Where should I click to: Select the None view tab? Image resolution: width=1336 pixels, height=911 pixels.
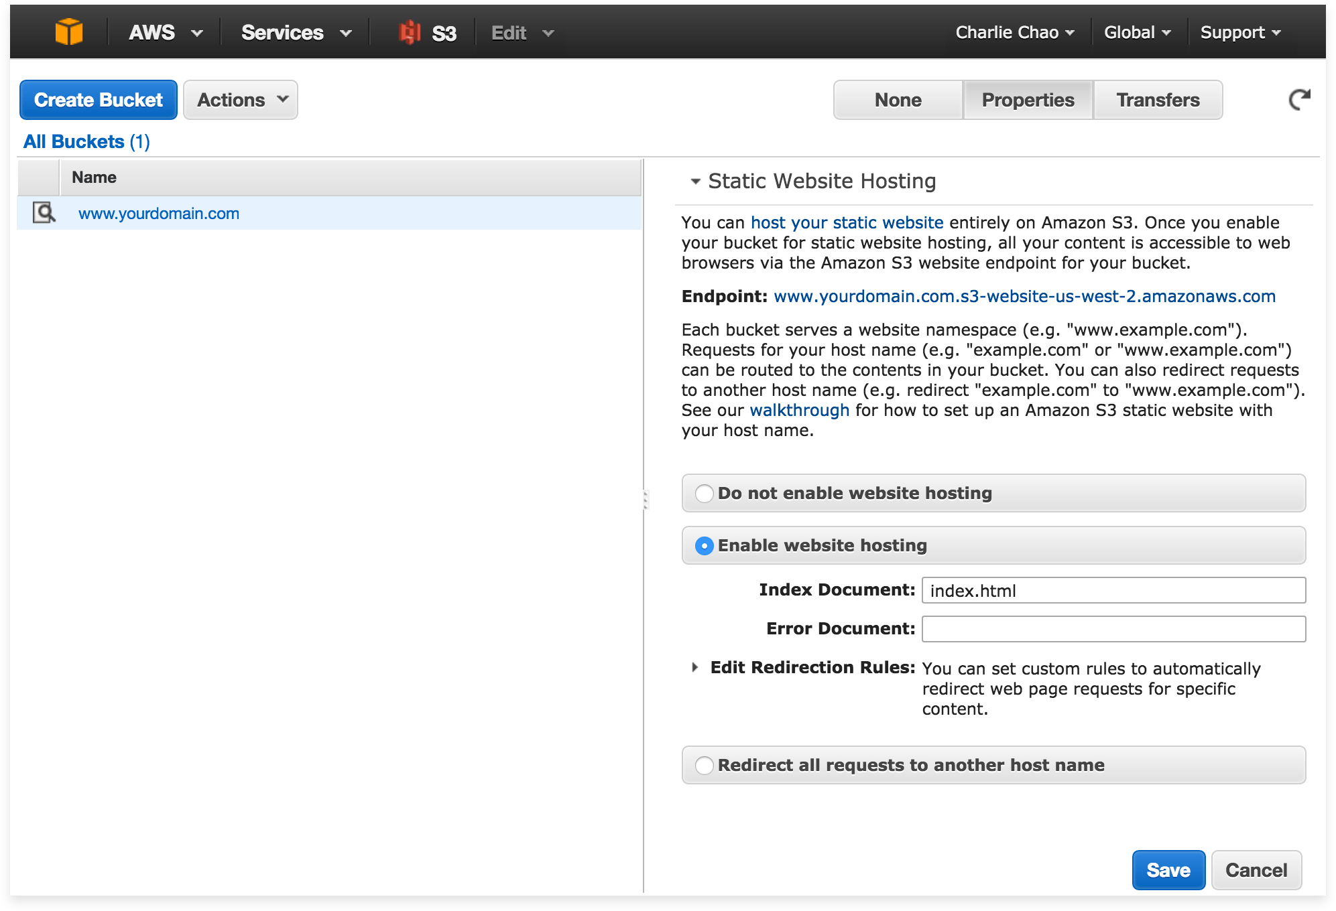pyautogui.click(x=898, y=100)
